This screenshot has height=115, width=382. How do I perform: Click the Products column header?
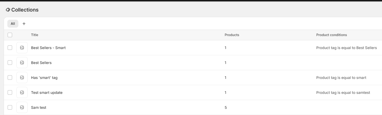click(232, 35)
